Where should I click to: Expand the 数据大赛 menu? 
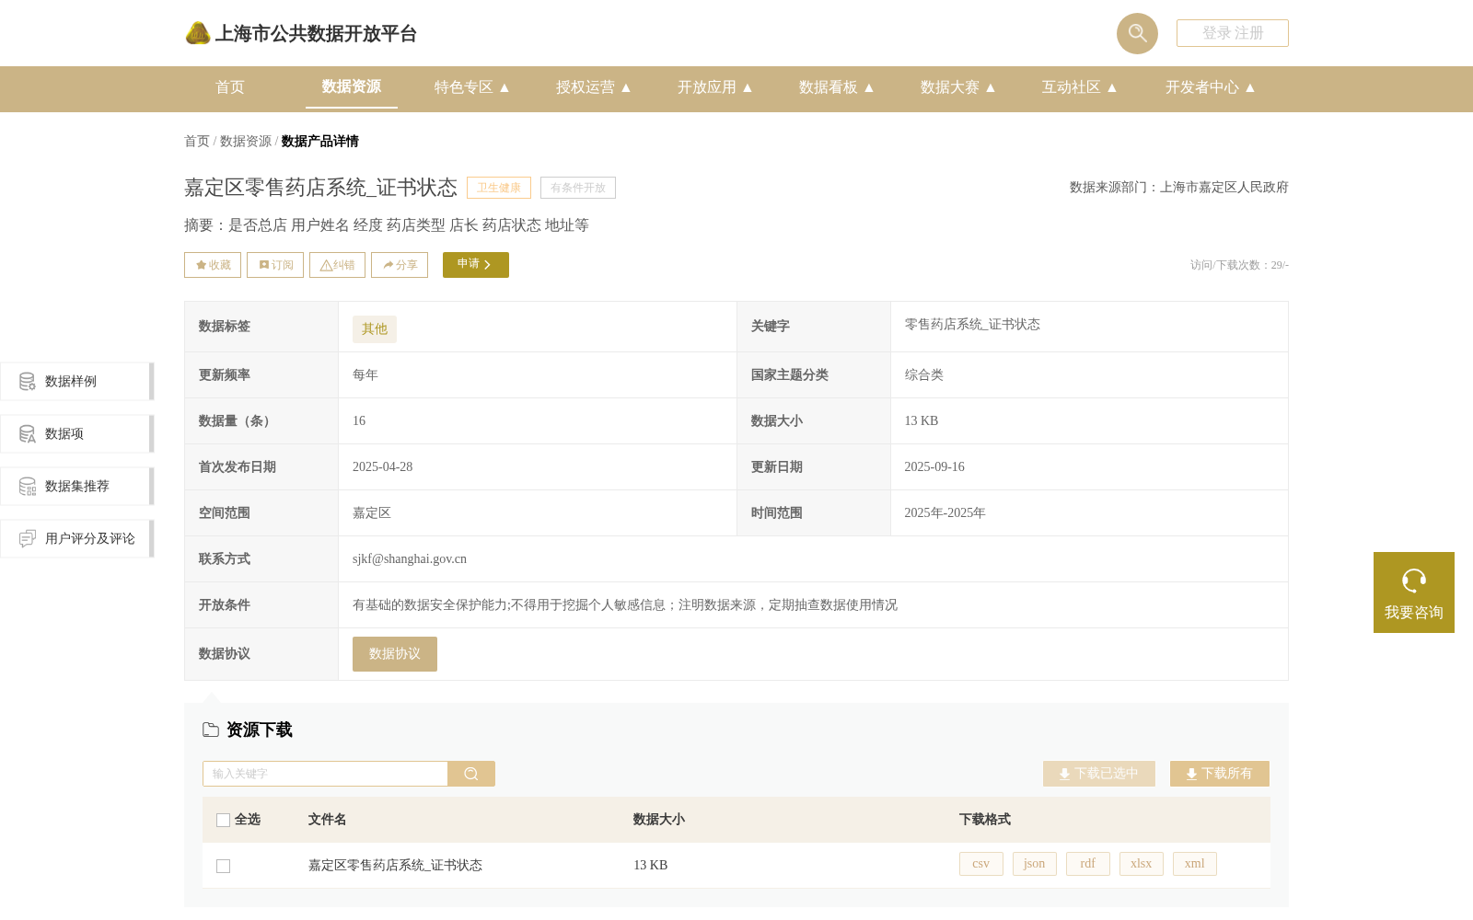957,87
